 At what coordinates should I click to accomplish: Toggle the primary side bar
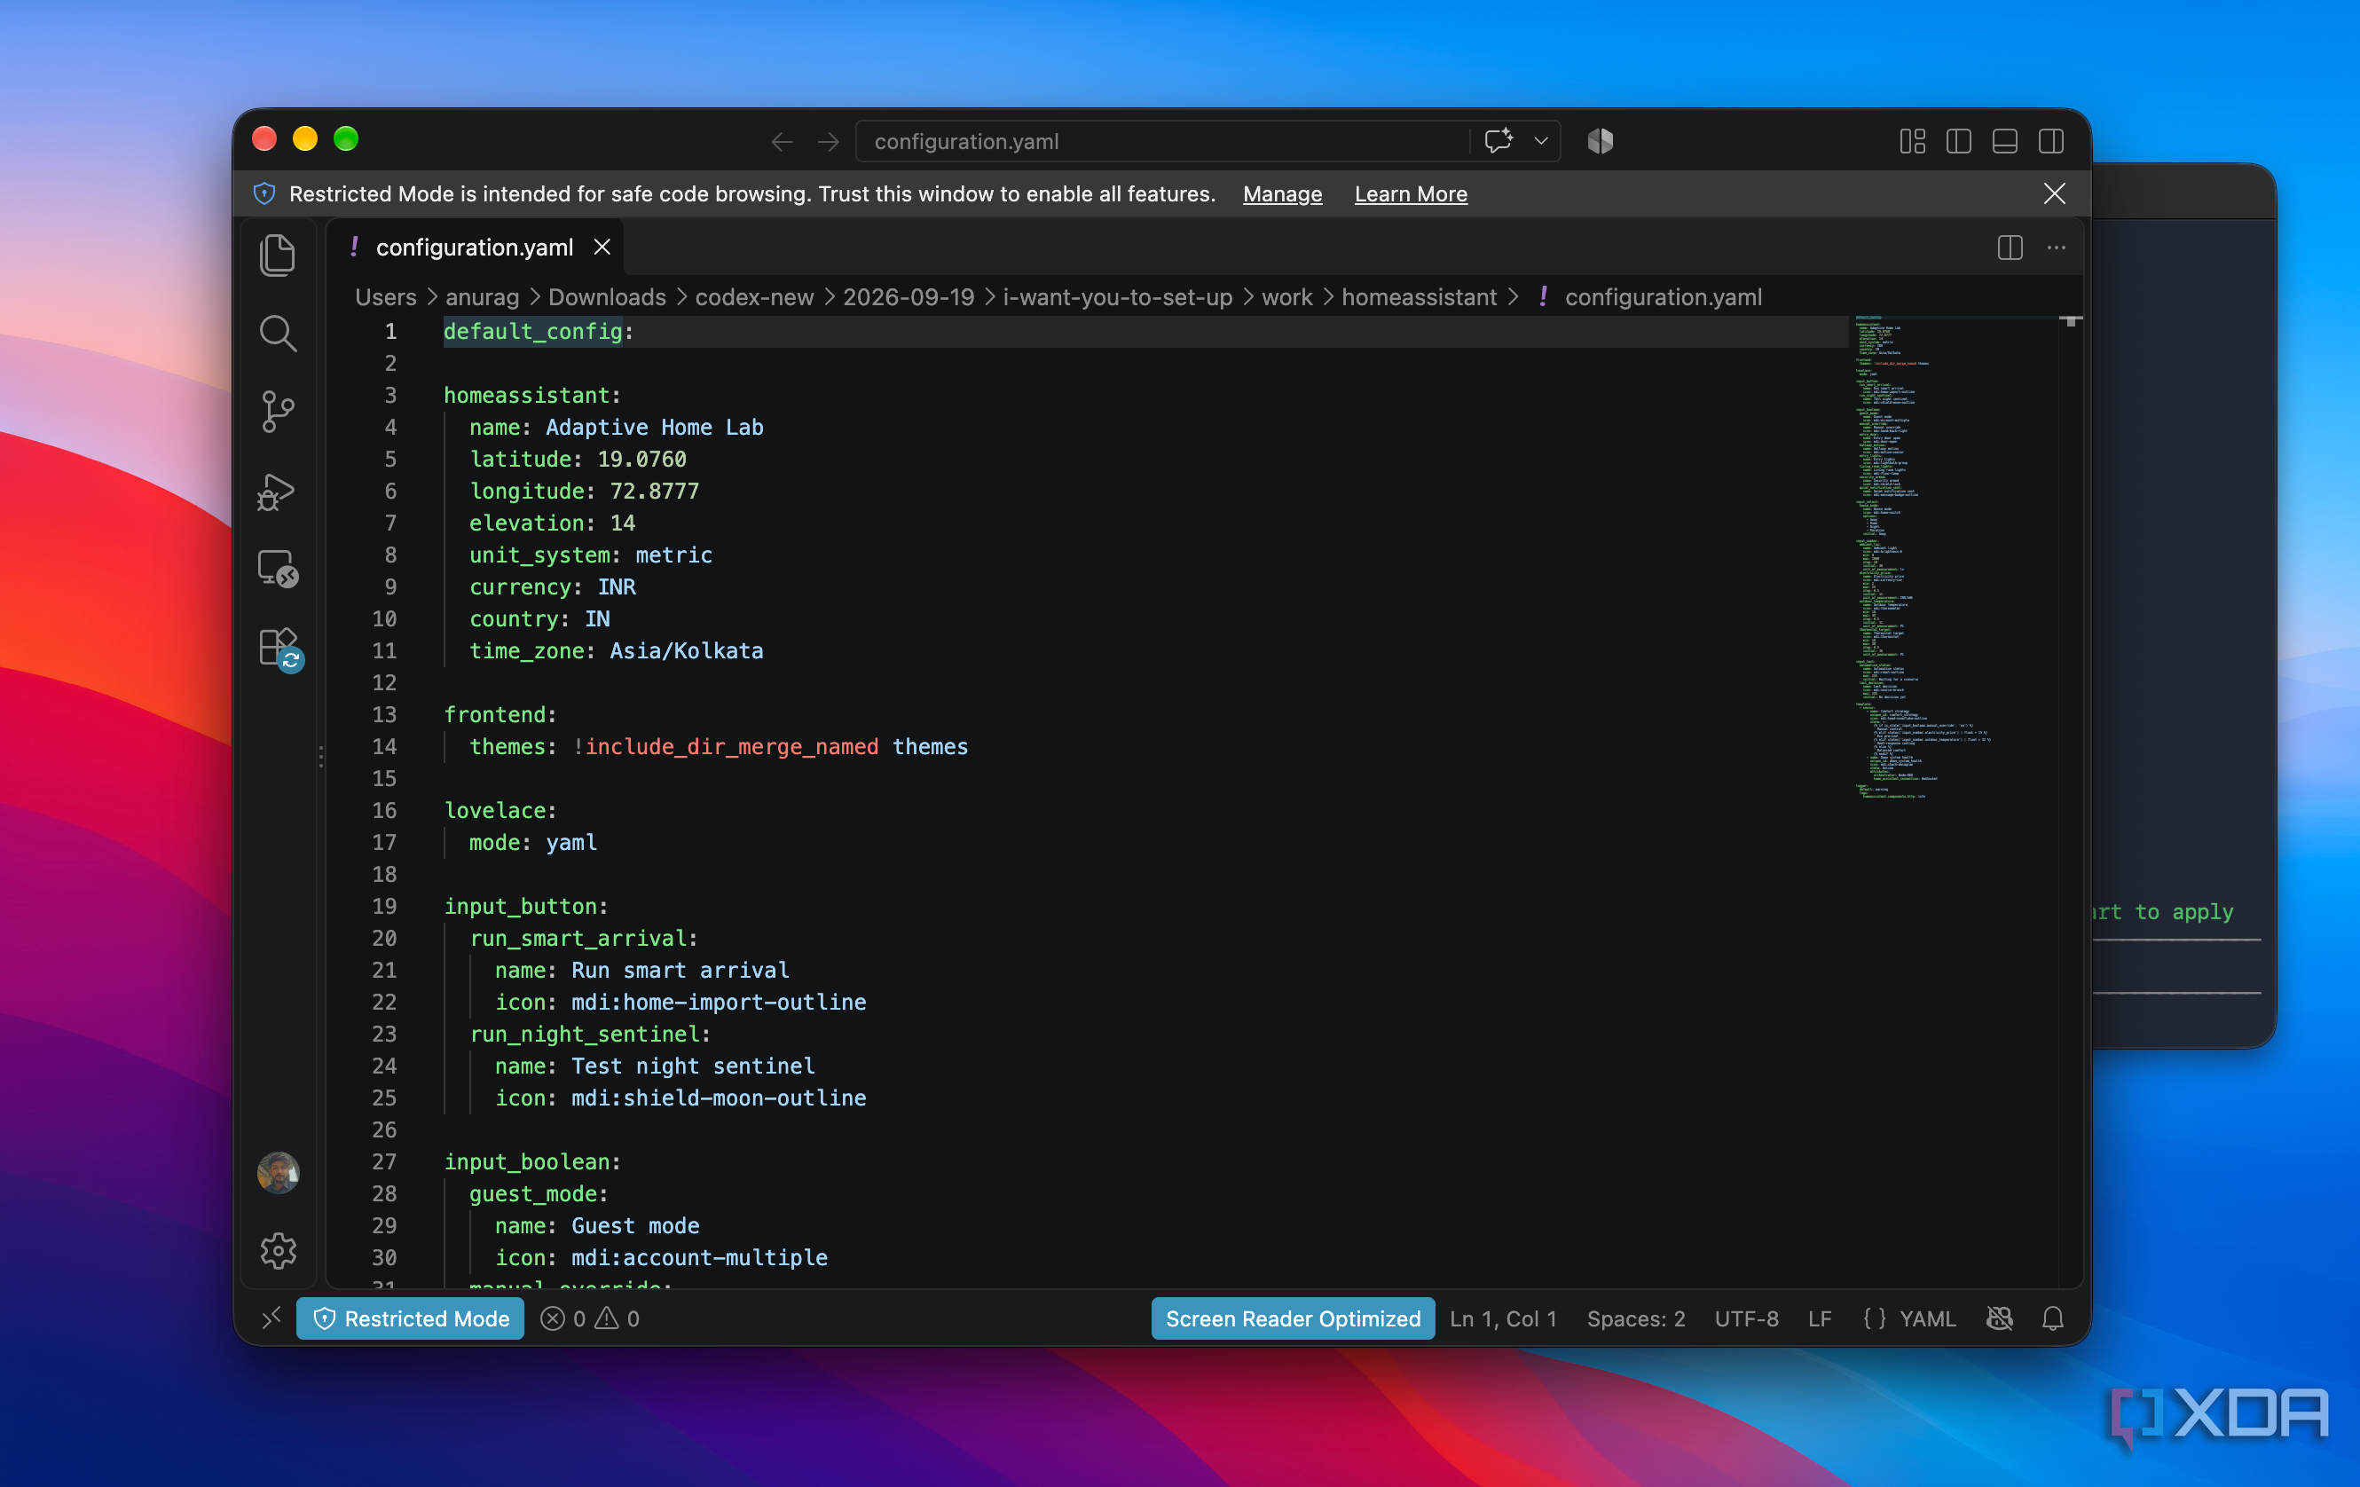click(x=1958, y=141)
